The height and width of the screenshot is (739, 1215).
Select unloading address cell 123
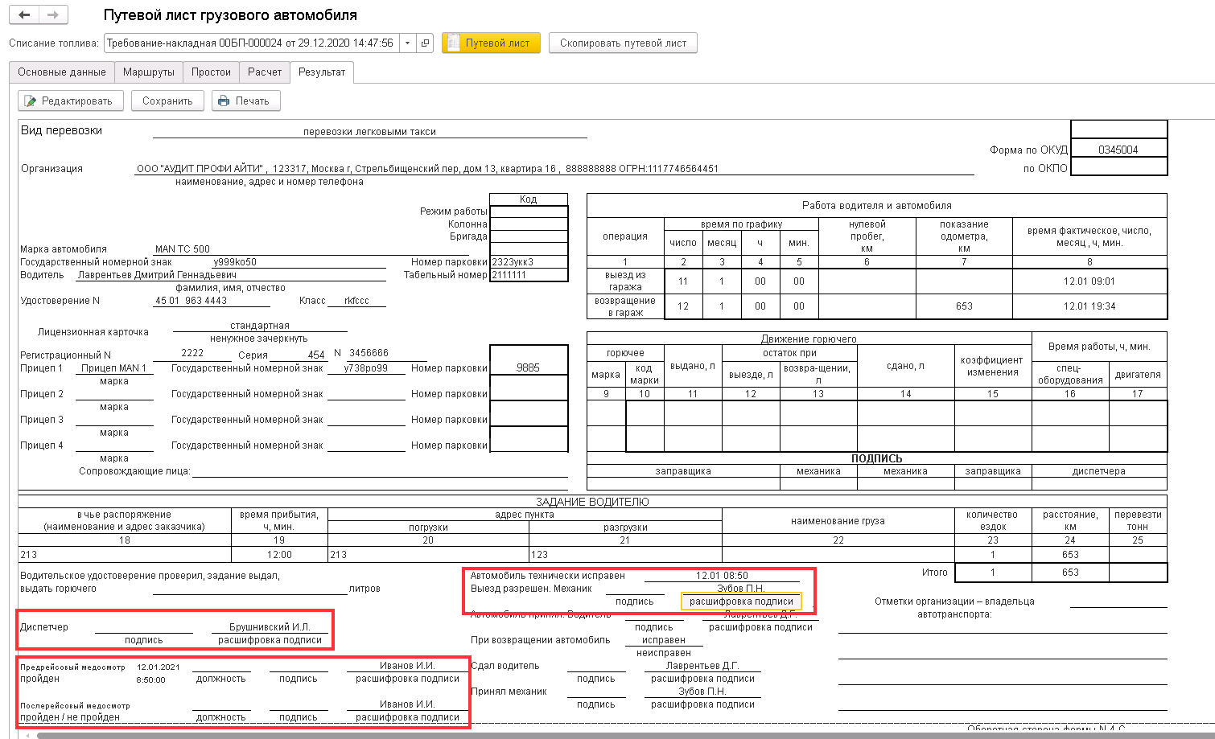tap(625, 555)
